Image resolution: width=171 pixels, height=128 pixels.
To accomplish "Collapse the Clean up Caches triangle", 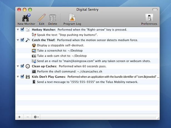I will click(x=18, y=66).
